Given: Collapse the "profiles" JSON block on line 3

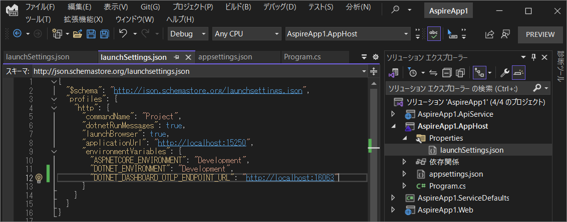Looking at the screenshot, I should coord(54,99).
